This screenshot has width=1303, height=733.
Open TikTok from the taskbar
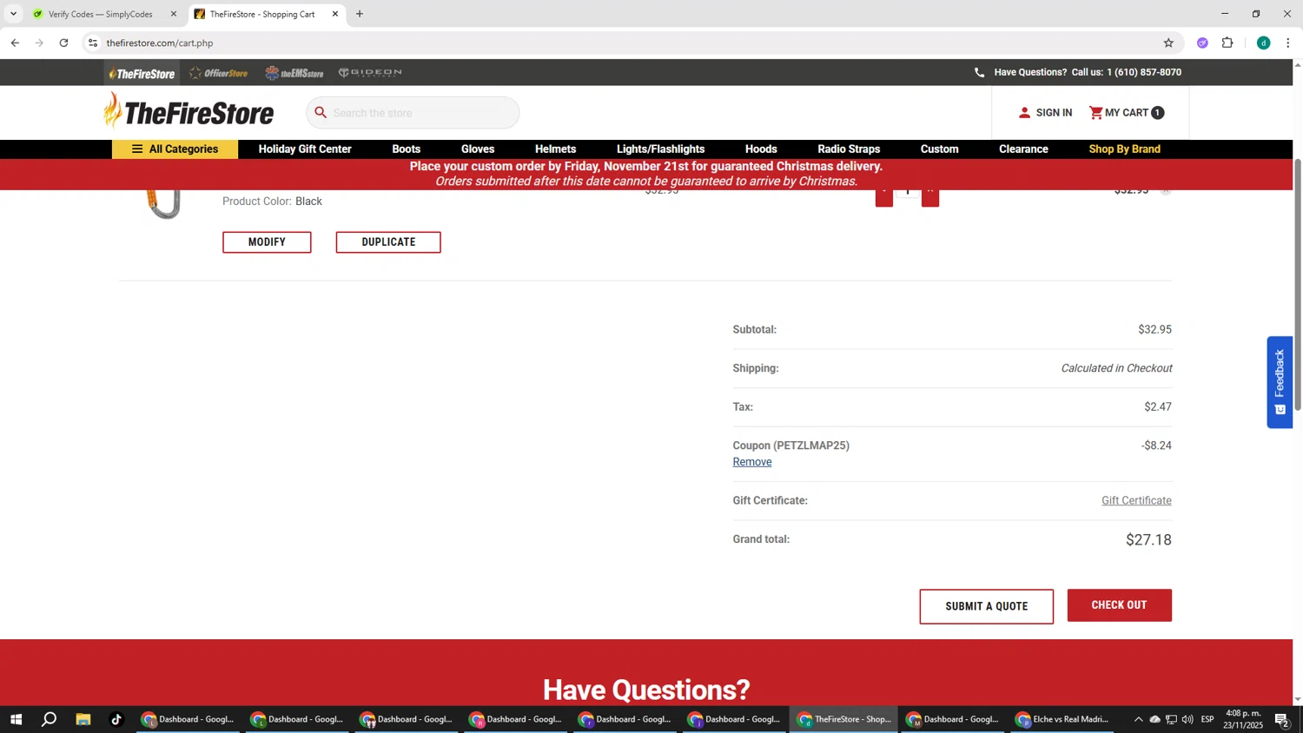click(x=116, y=719)
